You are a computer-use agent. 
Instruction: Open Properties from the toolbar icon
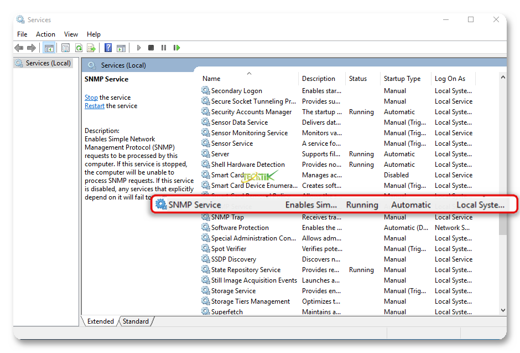click(x=66, y=48)
